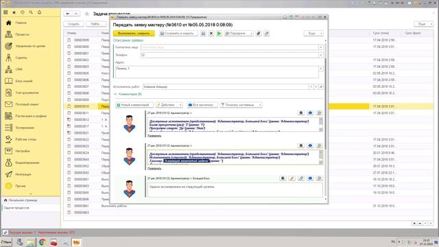
Task: Click Найти button in task list
Action: [x=95, y=24]
